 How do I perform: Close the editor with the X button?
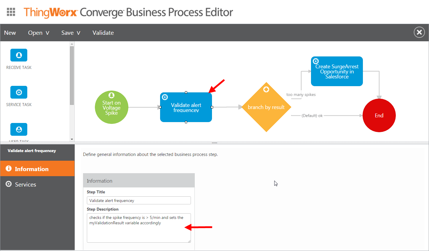point(419,32)
